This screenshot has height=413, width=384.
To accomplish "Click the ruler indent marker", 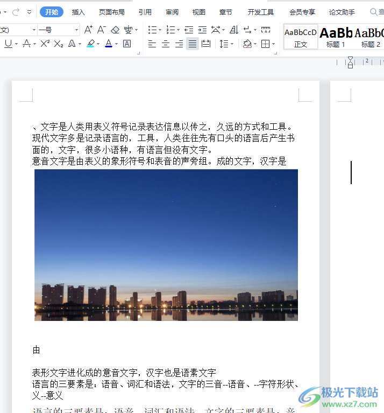I will [350, 62].
